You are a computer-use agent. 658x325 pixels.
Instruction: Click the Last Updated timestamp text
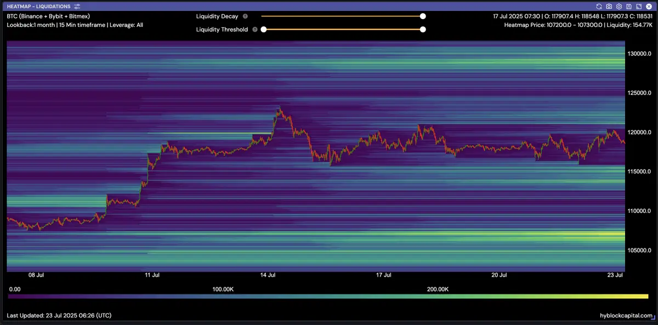pos(59,316)
